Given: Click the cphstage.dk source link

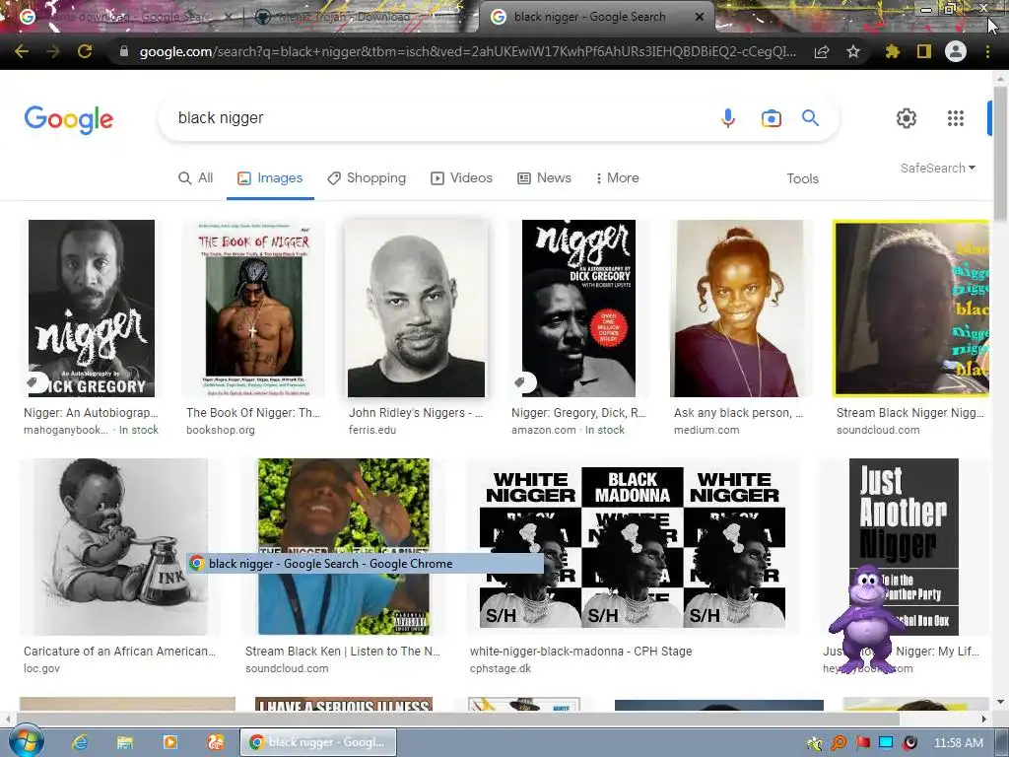Looking at the screenshot, I should coord(501,668).
